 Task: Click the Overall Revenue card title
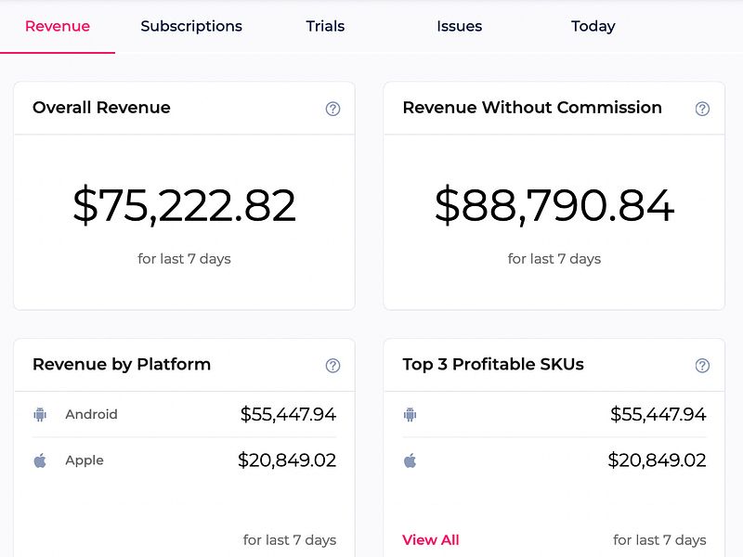pyautogui.click(x=101, y=108)
